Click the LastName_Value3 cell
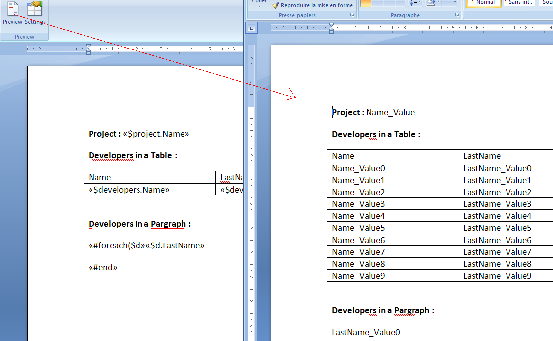This screenshot has width=553, height=341. click(506, 204)
